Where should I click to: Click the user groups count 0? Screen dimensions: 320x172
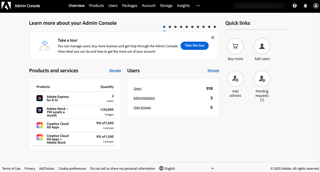pos(211,107)
